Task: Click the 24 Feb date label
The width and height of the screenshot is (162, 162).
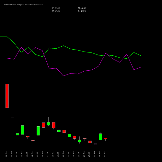Action: pos(74,154)
